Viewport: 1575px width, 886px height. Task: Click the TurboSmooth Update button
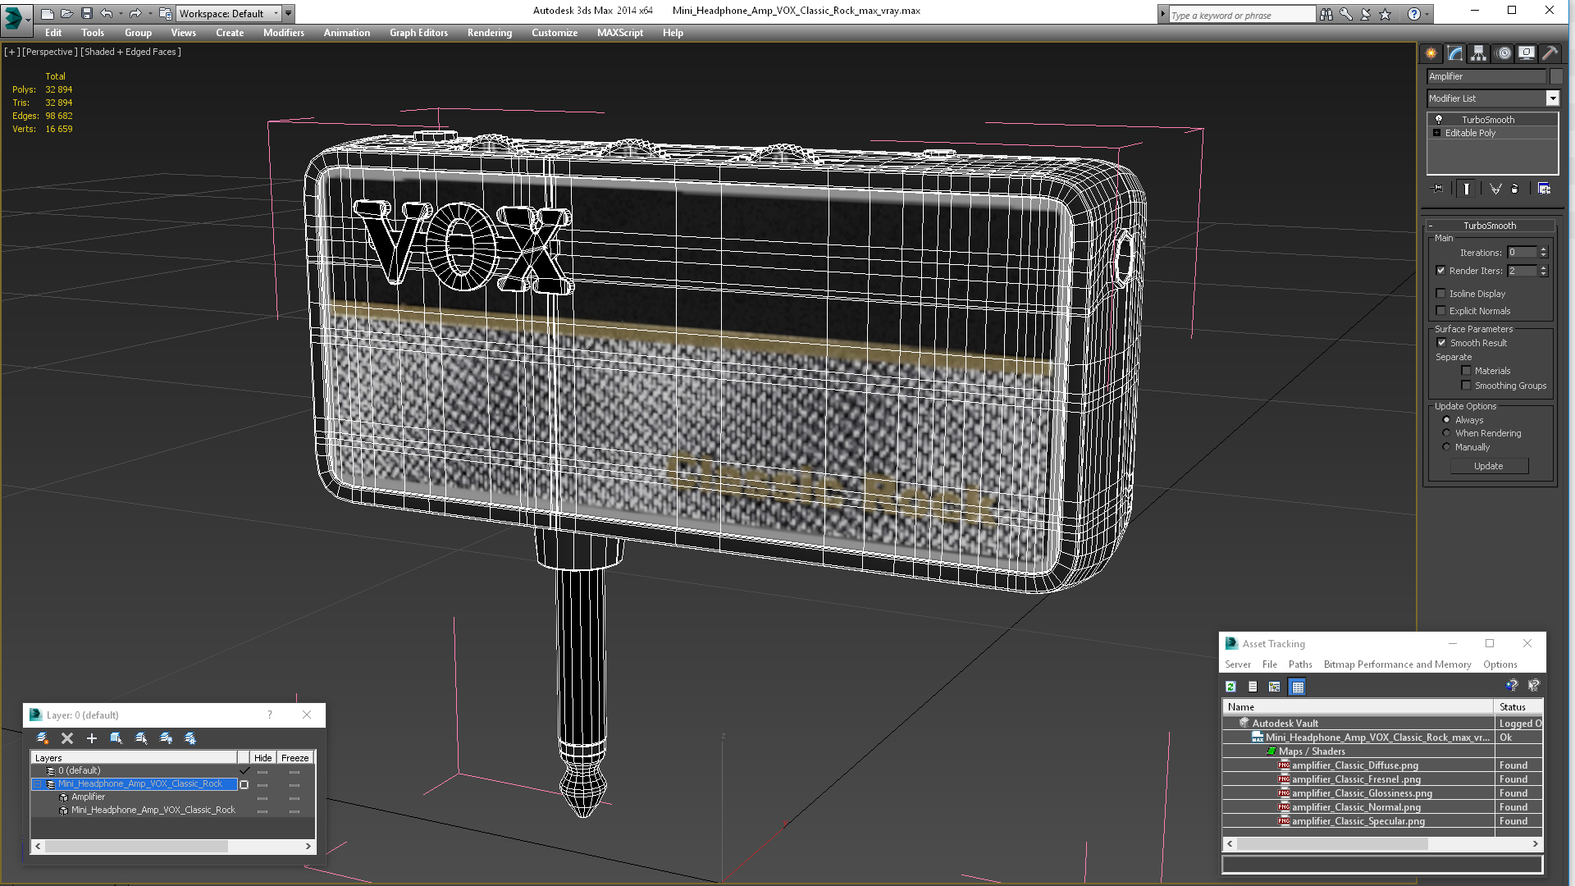coord(1489,466)
